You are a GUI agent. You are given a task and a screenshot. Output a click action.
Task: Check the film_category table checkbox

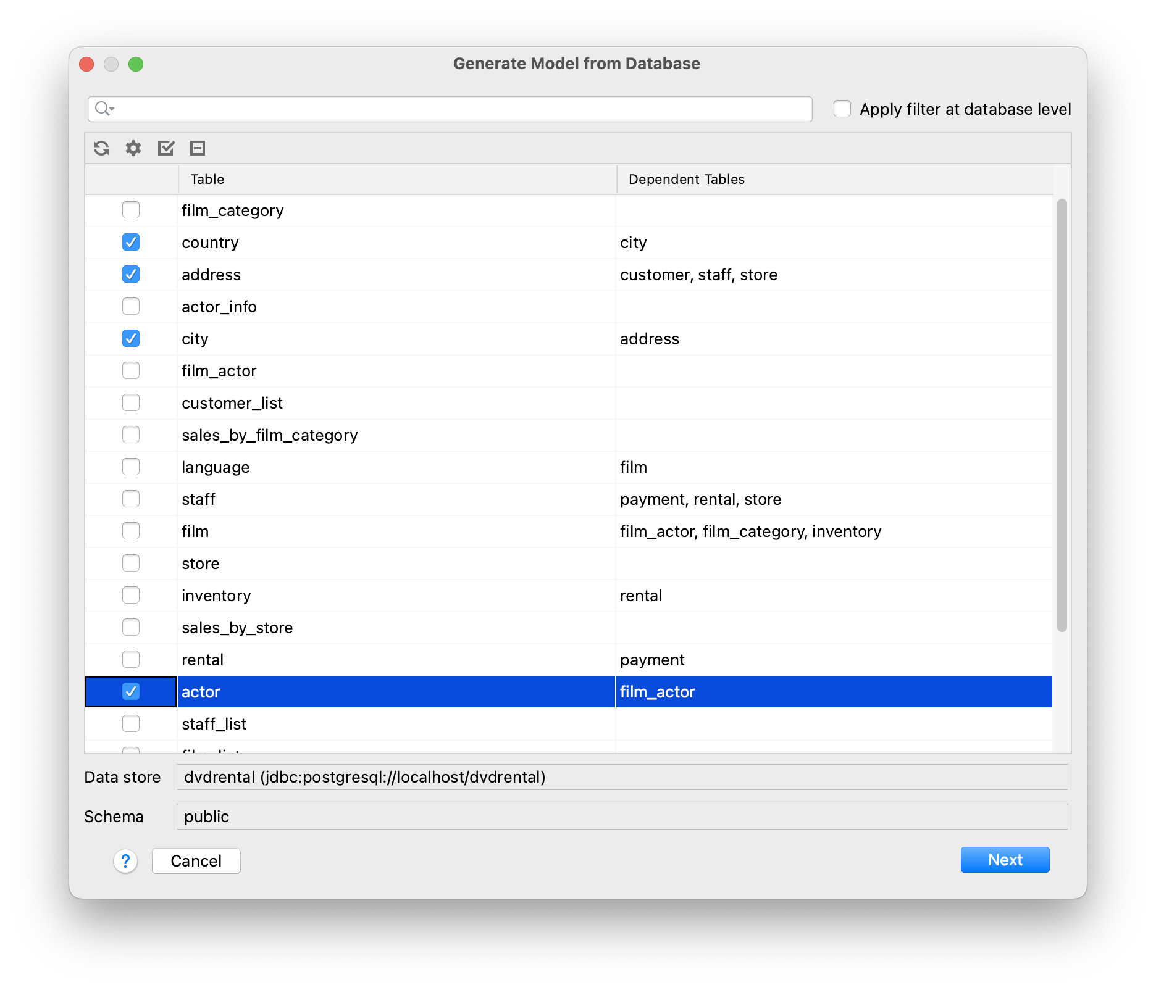[131, 210]
